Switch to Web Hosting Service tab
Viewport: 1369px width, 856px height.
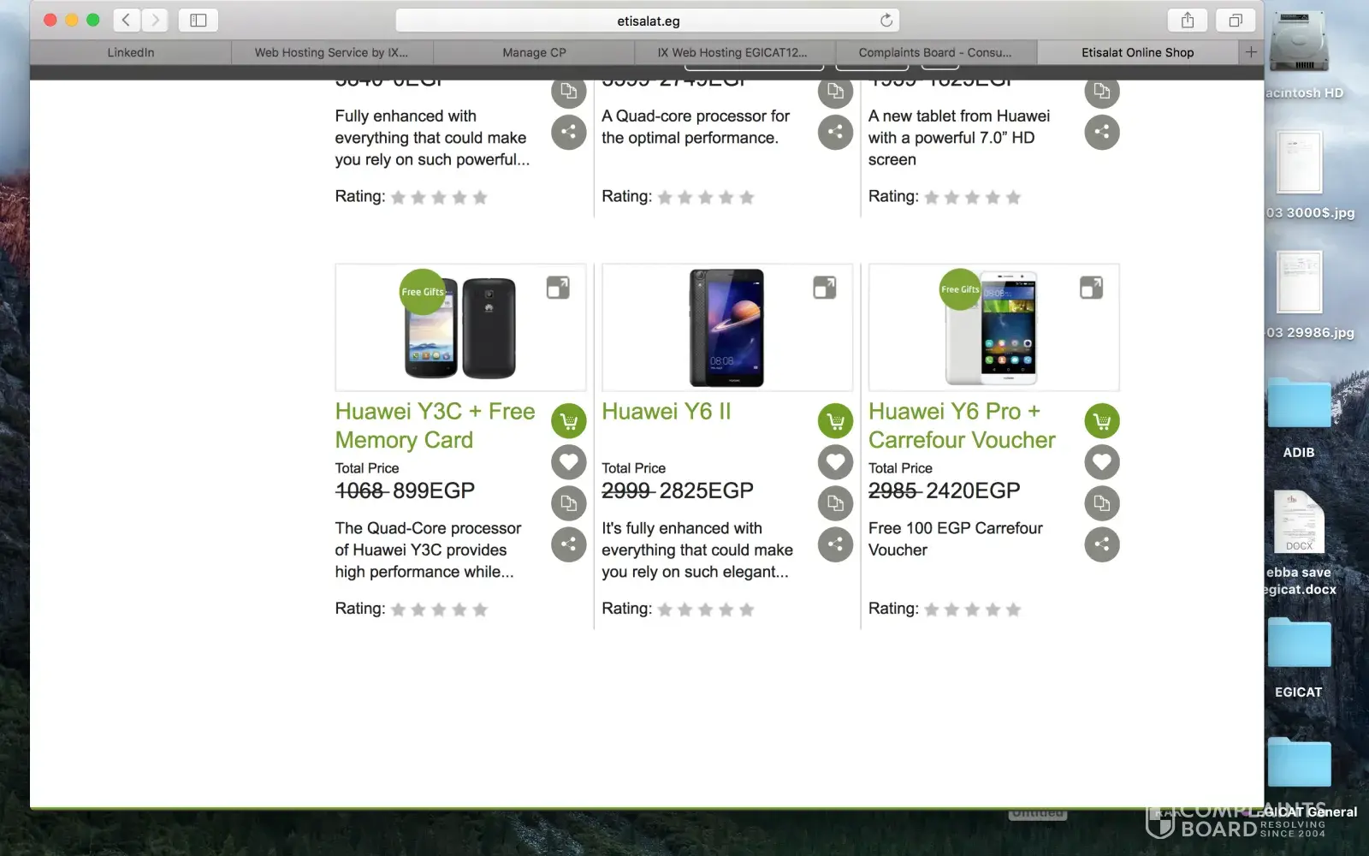tap(332, 52)
